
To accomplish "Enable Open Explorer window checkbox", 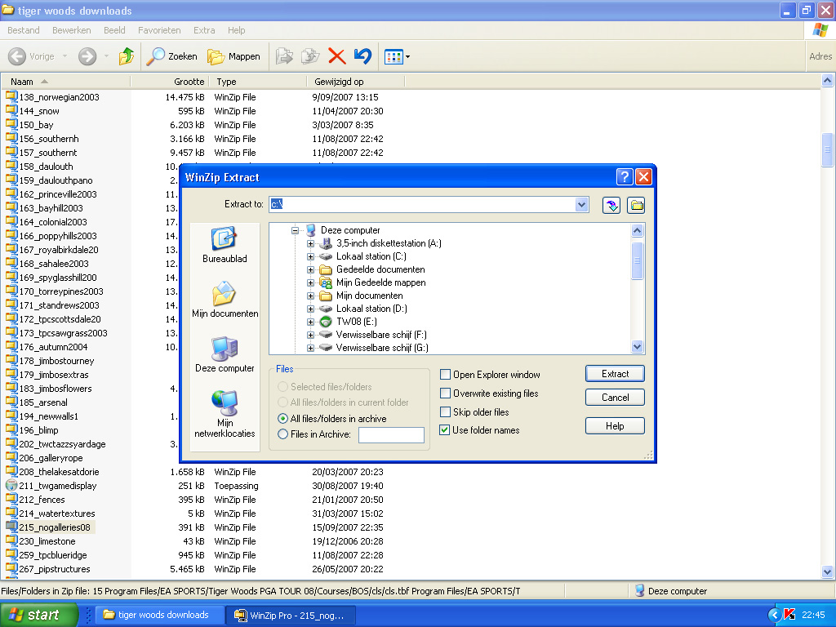I will coord(446,375).
